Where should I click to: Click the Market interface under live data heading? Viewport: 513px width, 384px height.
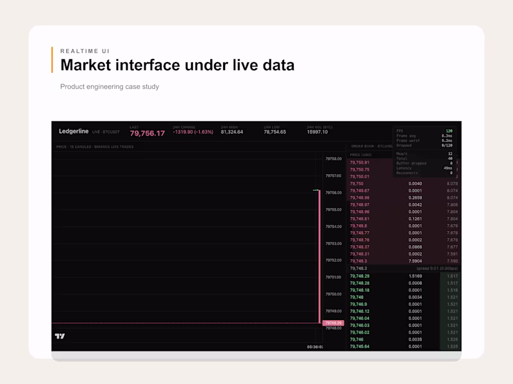coord(178,65)
